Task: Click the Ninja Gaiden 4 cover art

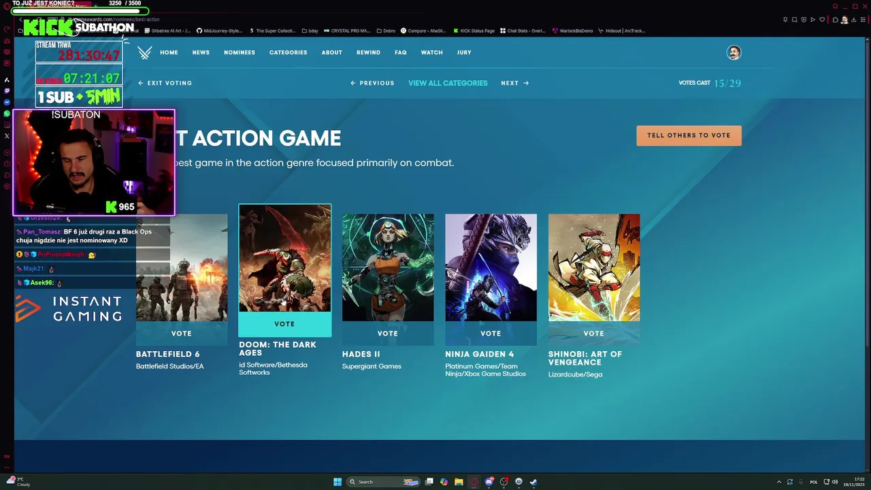Action: 491,267
